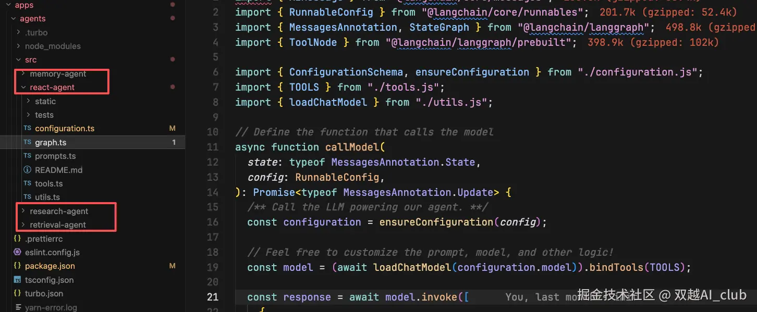The image size is (757, 312).
Task: Click line number 21 in the gutter
Action: coord(213,297)
